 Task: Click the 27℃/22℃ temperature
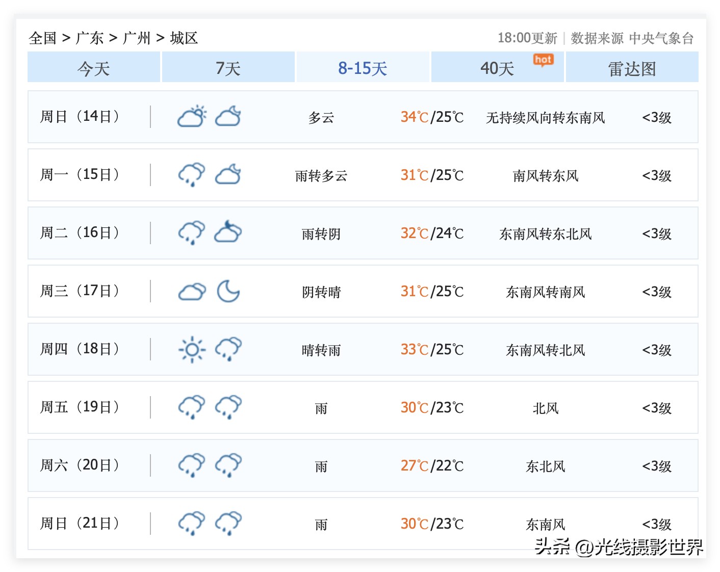coord(432,466)
